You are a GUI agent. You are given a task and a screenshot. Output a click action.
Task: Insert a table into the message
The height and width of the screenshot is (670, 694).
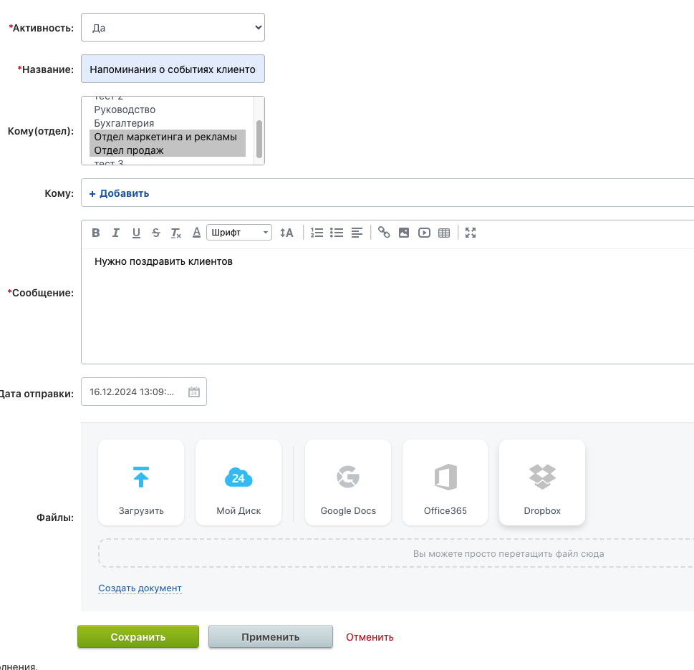[444, 233]
